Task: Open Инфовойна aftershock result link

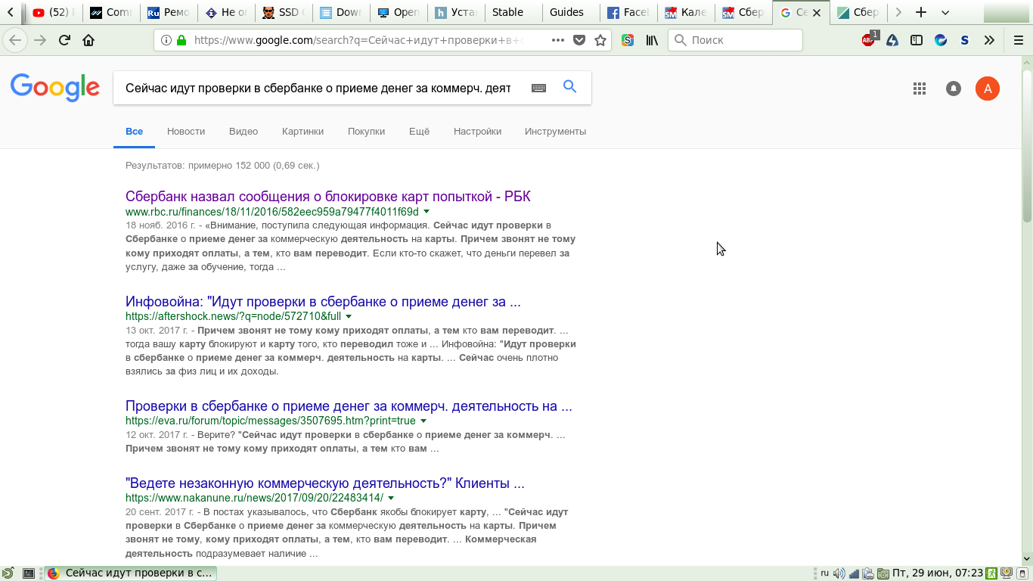Action: click(x=323, y=302)
